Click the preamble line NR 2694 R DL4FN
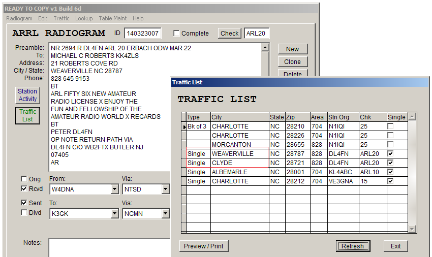 (120, 48)
